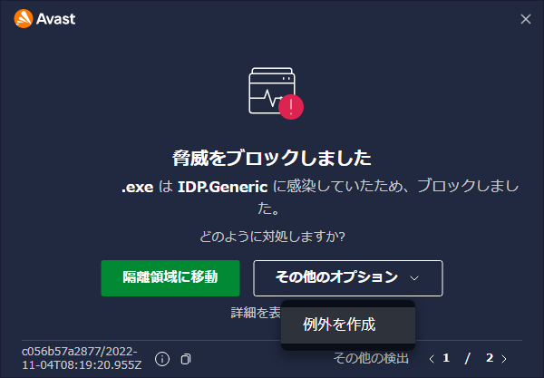Go to previous detection arrow

(x=432, y=359)
